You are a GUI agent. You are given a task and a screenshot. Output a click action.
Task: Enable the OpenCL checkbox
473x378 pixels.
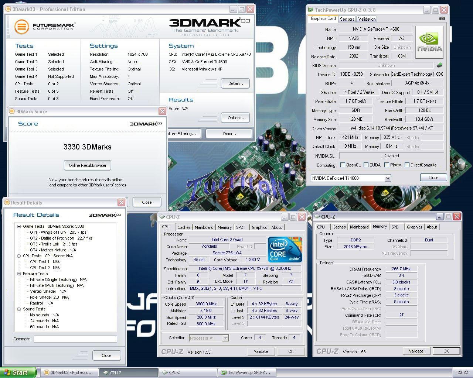pyautogui.click(x=343, y=165)
